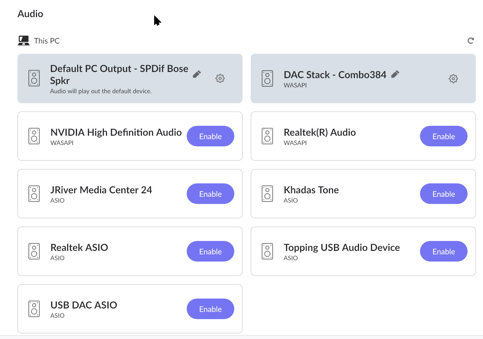Click the This PC label
This screenshot has width=483, height=339.
click(47, 41)
